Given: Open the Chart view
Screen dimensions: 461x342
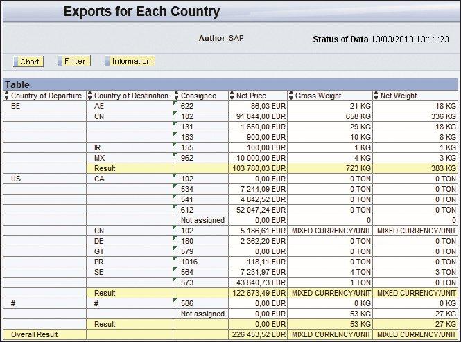Looking at the screenshot, I should tap(28, 62).
